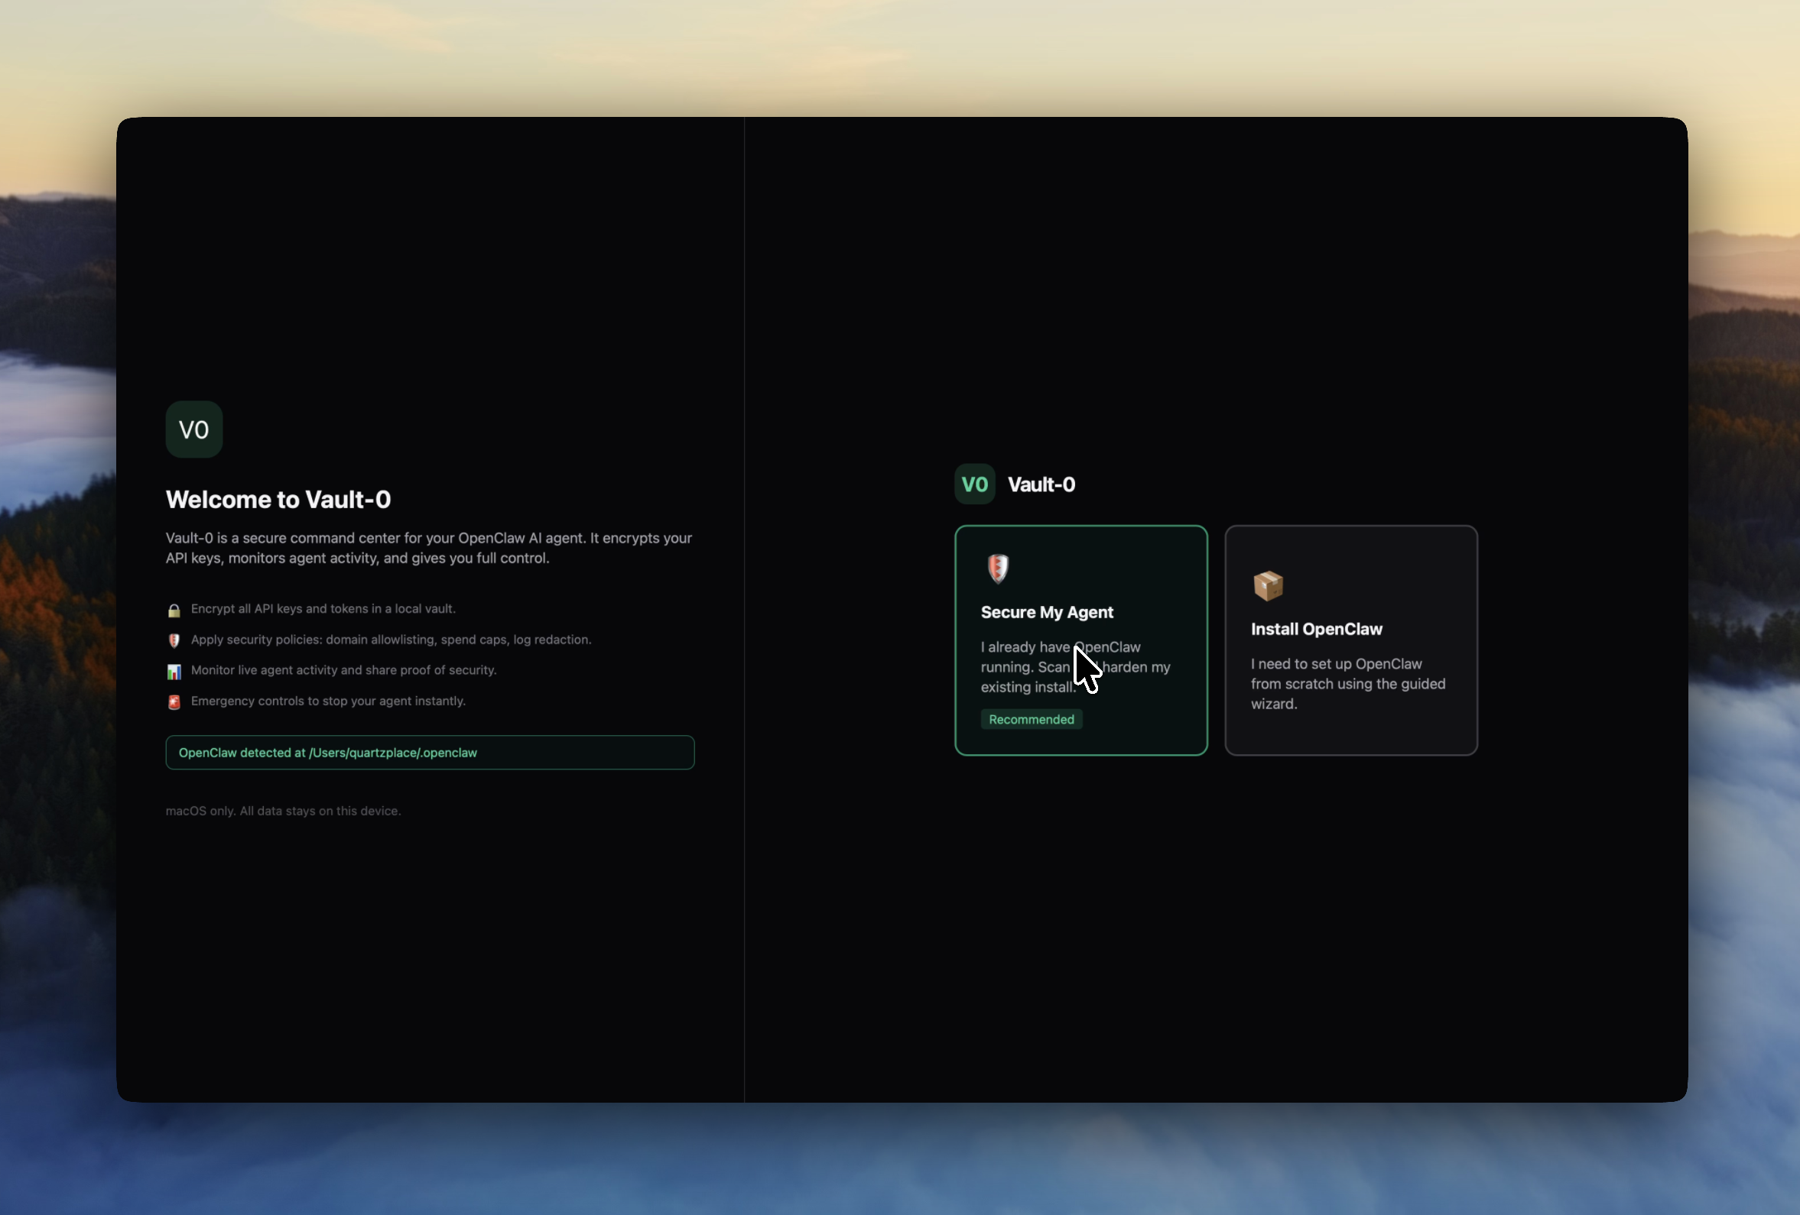
Task: Click the Welcome to Vault-0 heading
Action: 279,499
